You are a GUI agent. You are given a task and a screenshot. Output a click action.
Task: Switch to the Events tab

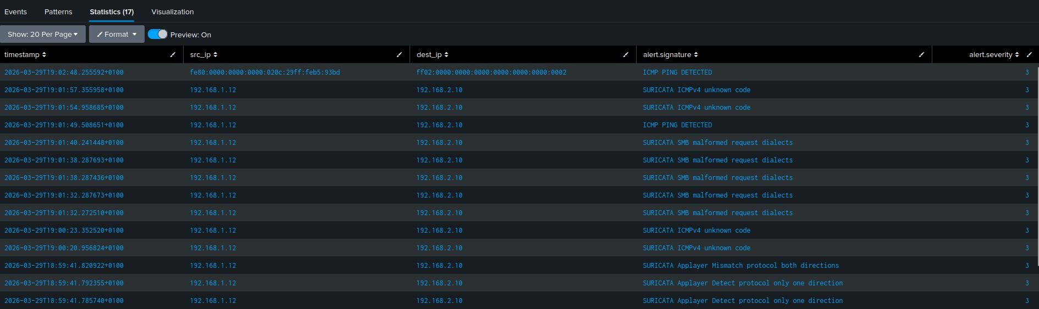pyautogui.click(x=15, y=12)
